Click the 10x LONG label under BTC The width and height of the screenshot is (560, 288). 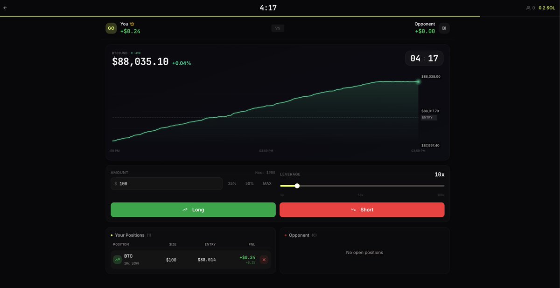click(132, 263)
